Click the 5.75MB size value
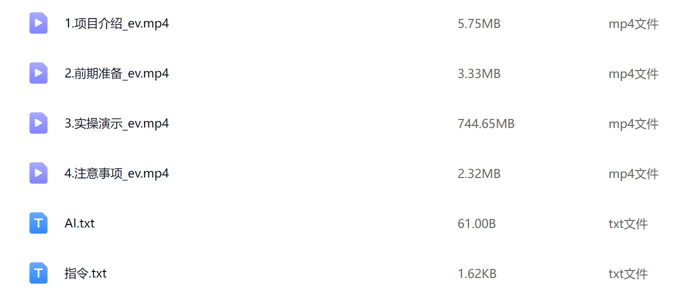 479,23
